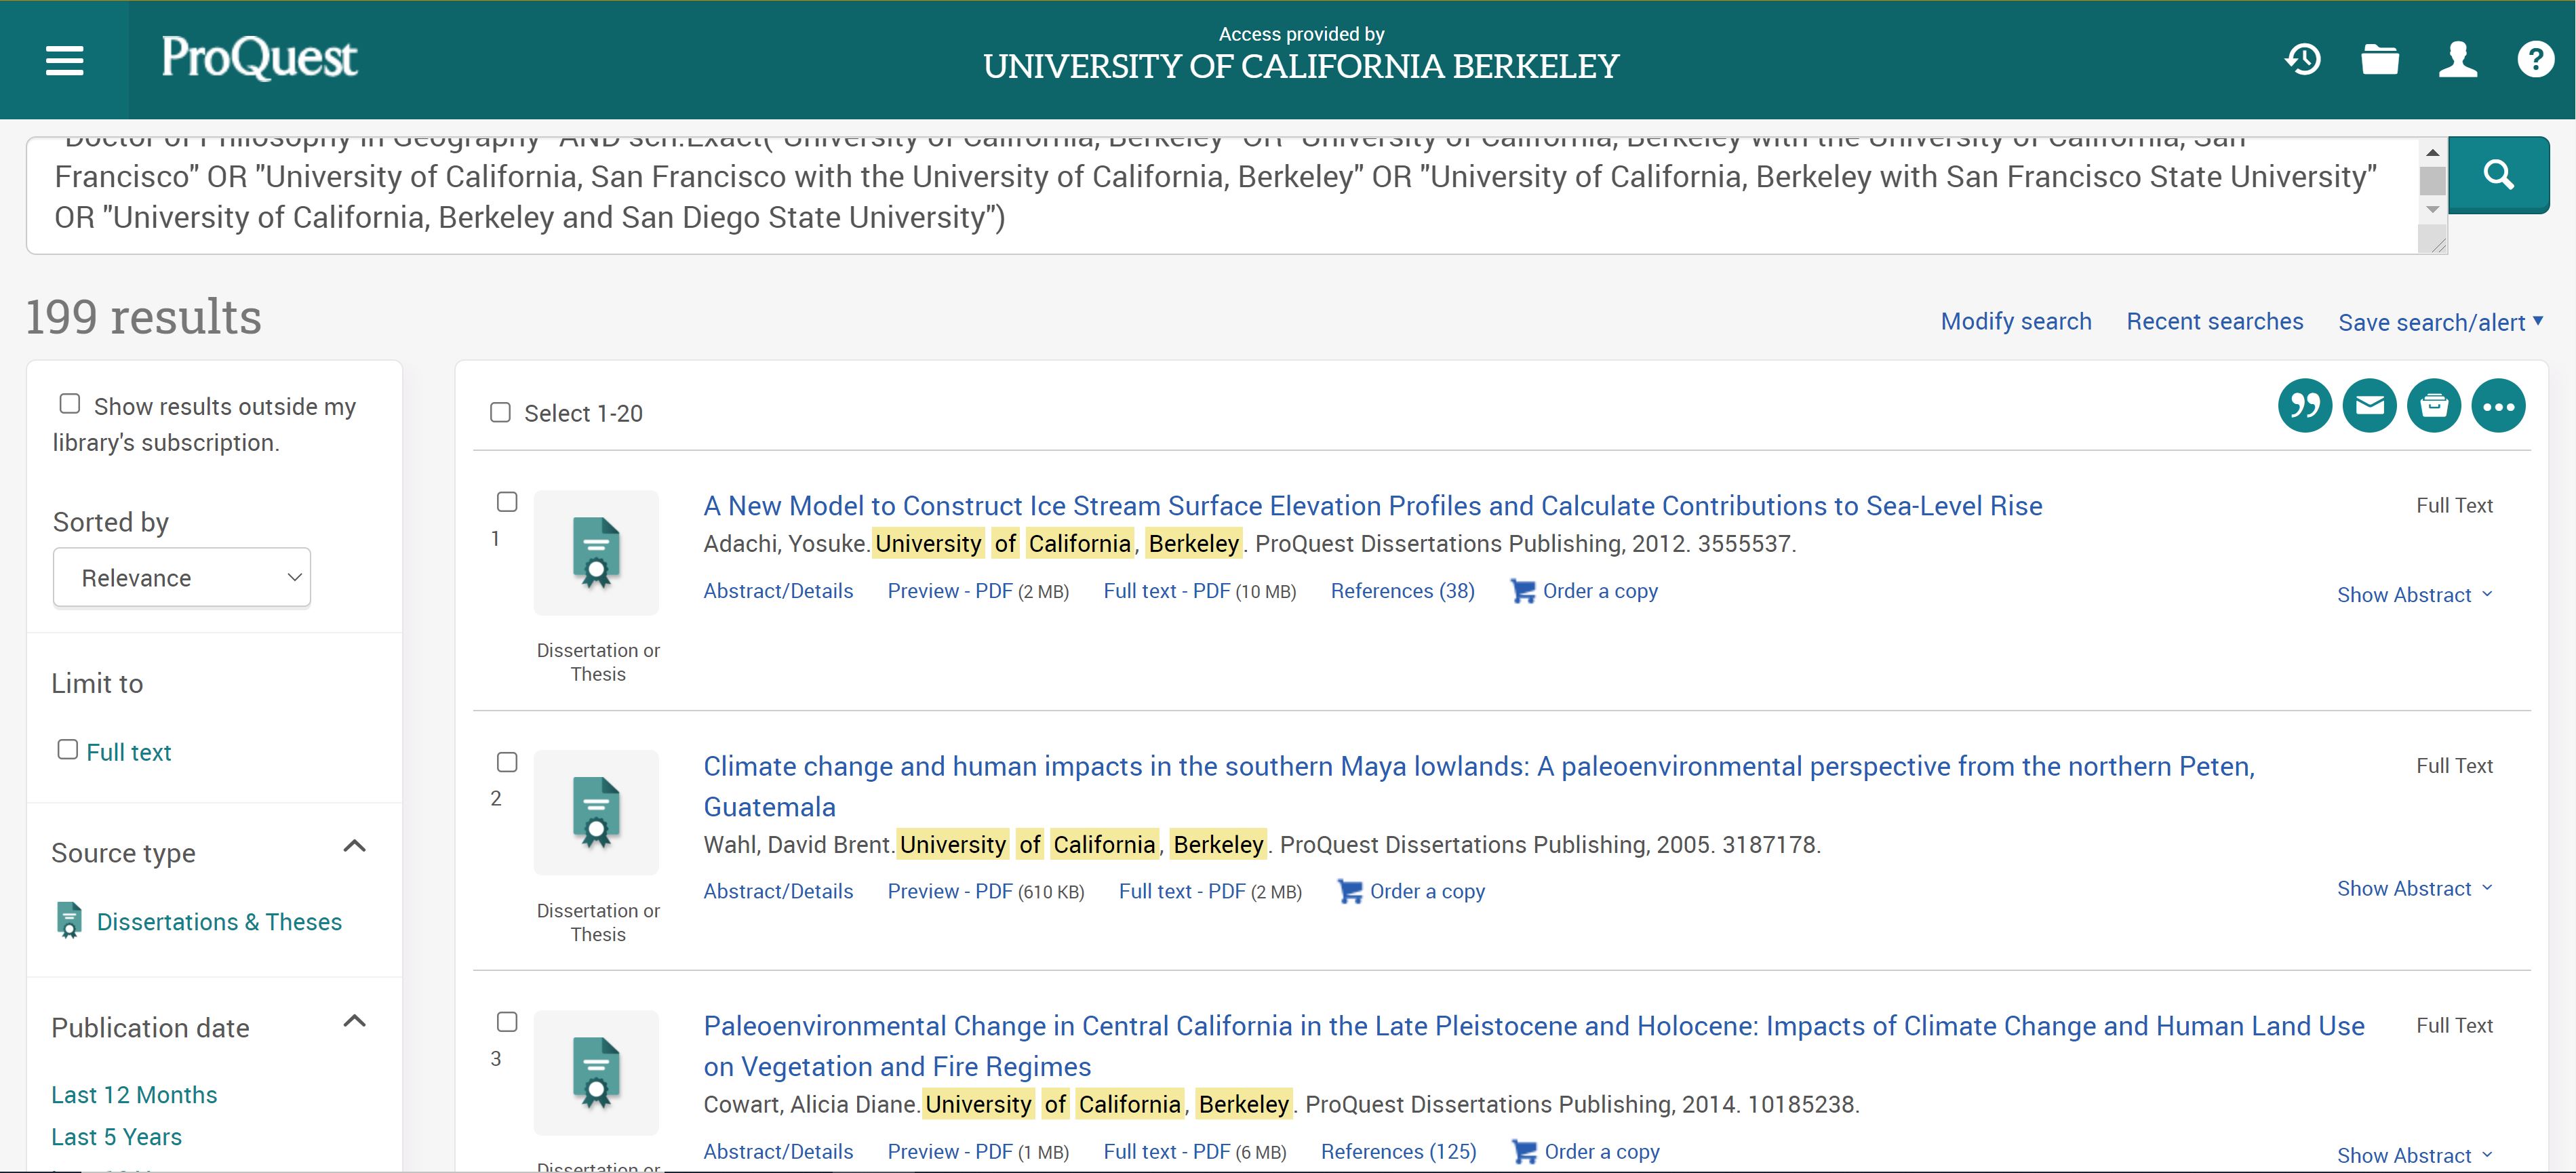Image resolution: width=2576 pixels, height=1173 pixels.
Task: Email the search results
Action: [x=2370, y=405]
